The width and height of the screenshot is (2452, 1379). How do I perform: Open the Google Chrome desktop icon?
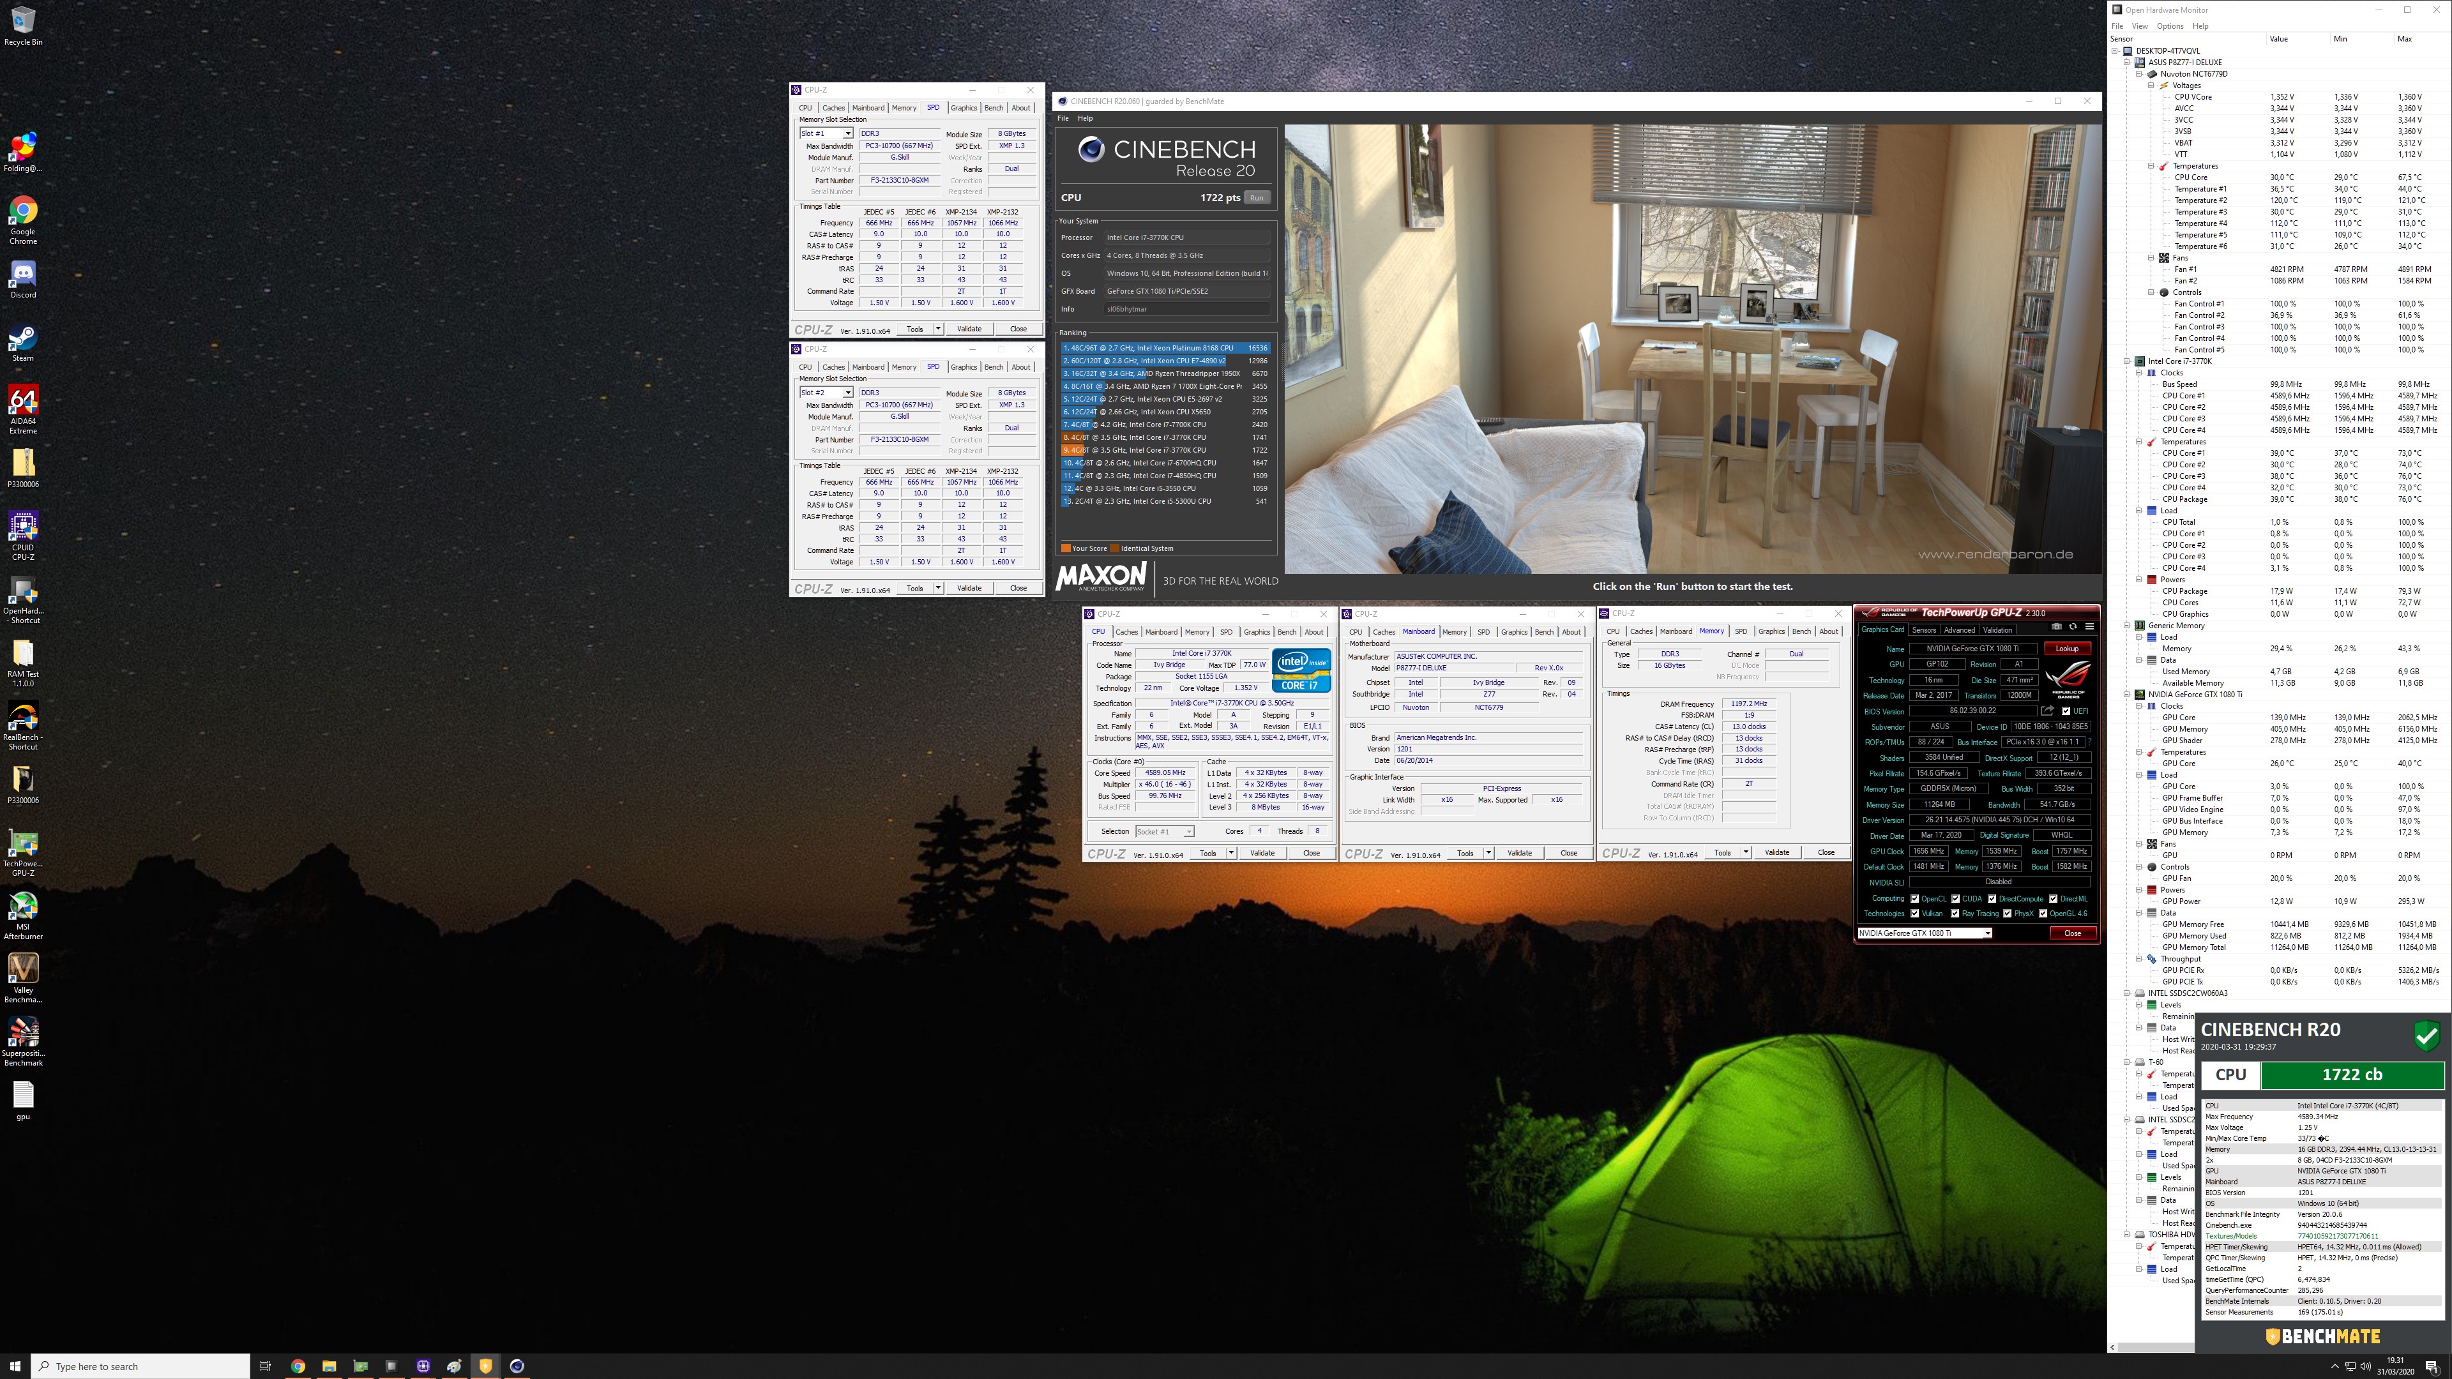point(23,221)
